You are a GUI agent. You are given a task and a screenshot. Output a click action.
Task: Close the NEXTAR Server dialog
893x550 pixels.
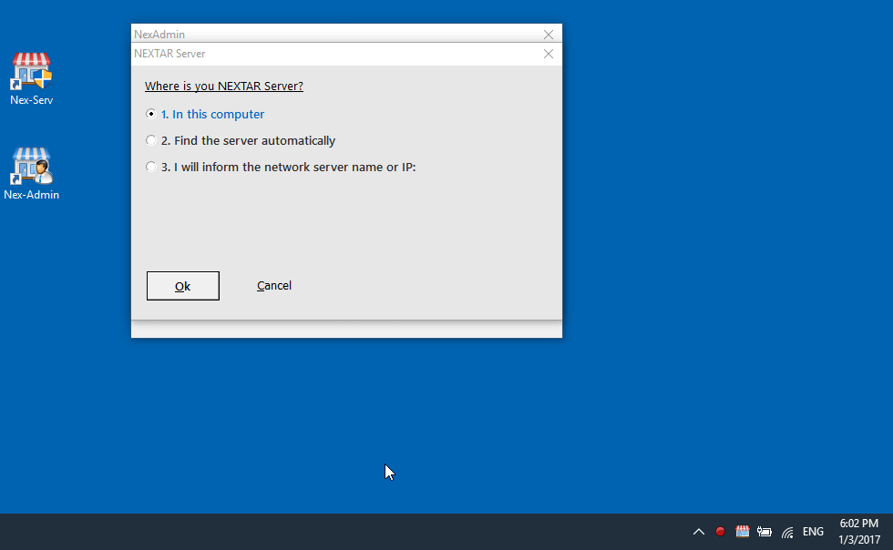coord(549,54)
